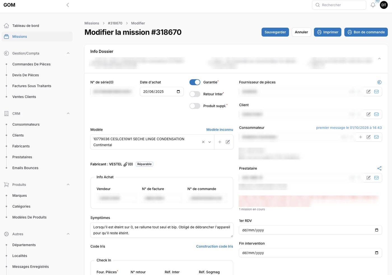Open the Date d'achat calendar picker
This screenshot has height=275, width=392.
pos(178,91)
